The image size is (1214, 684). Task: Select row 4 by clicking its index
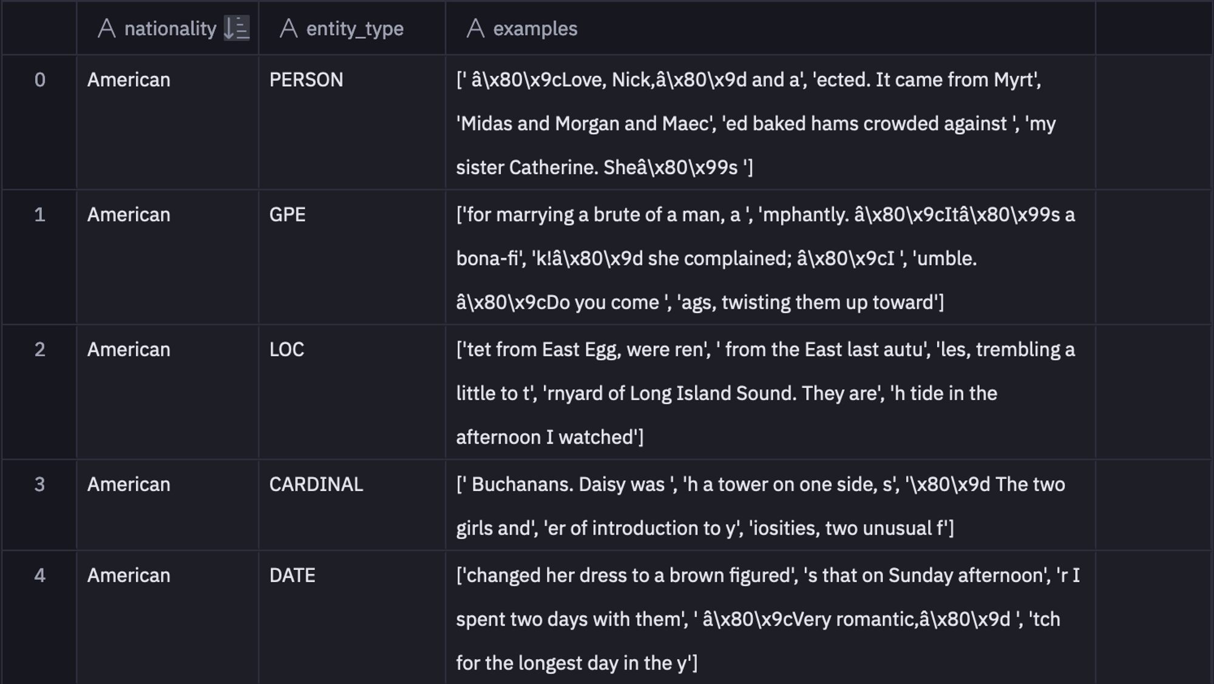[x=40, y=576]
